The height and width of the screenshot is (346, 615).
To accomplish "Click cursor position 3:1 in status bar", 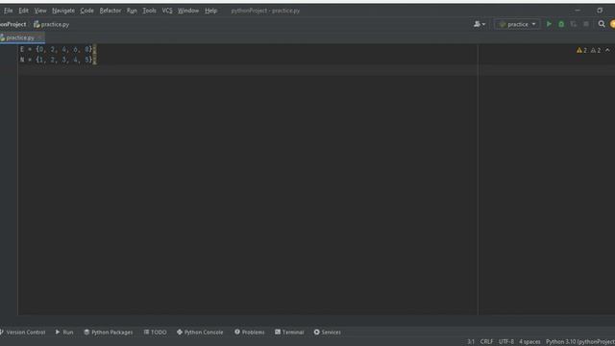I will click(471, 342).
